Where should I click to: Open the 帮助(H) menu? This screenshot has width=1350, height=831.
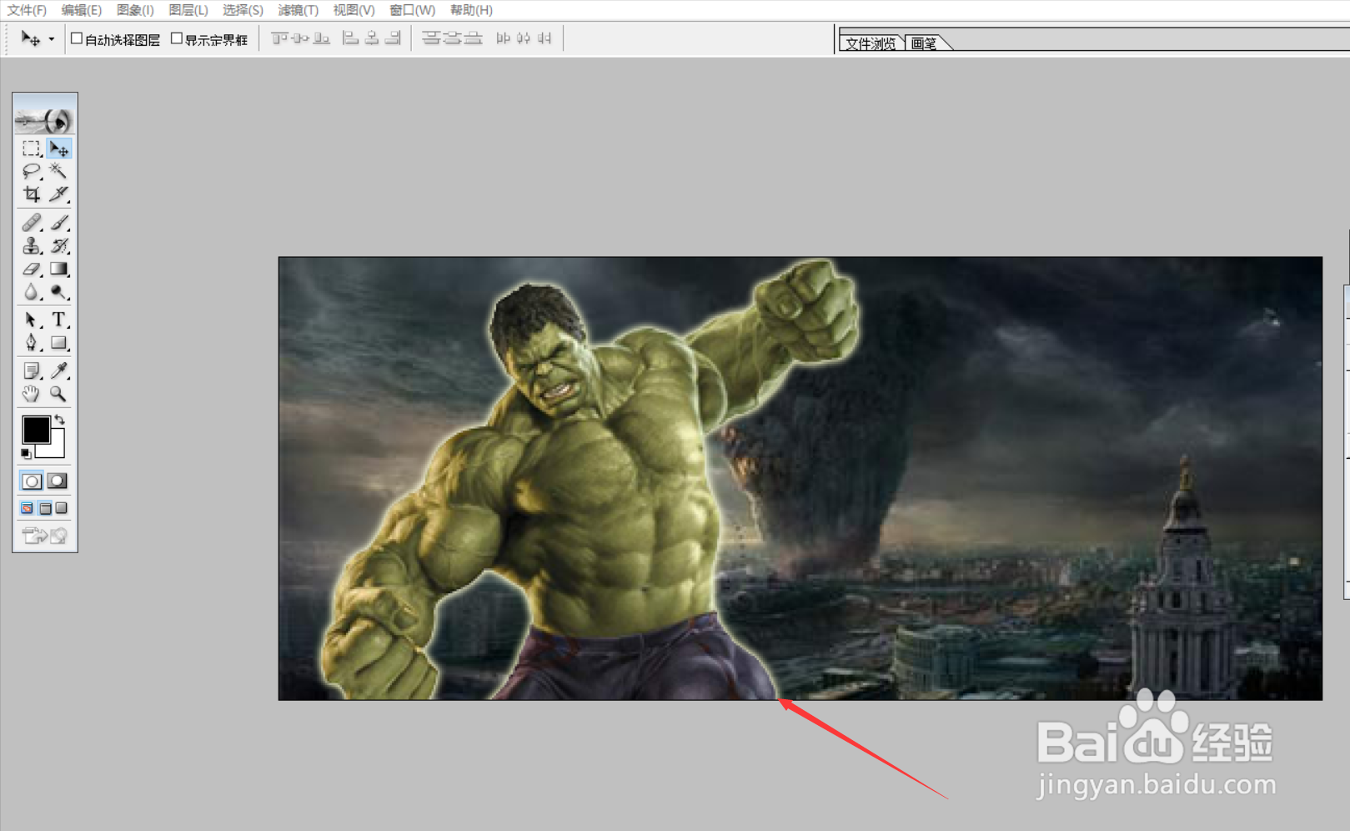[x=472, y=10]
